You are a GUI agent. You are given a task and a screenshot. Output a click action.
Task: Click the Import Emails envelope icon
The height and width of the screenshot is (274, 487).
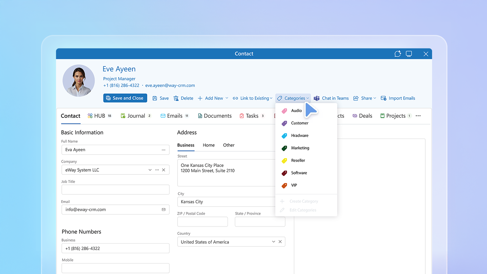pyautogui.click(x=384, y=98)
